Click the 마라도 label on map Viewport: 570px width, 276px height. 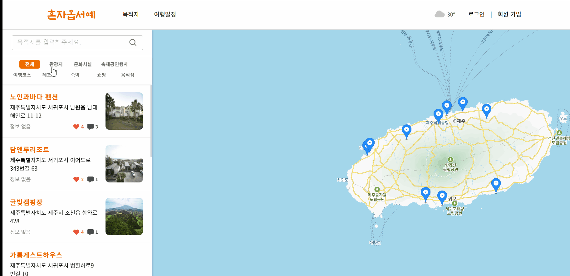click(375, 243)
